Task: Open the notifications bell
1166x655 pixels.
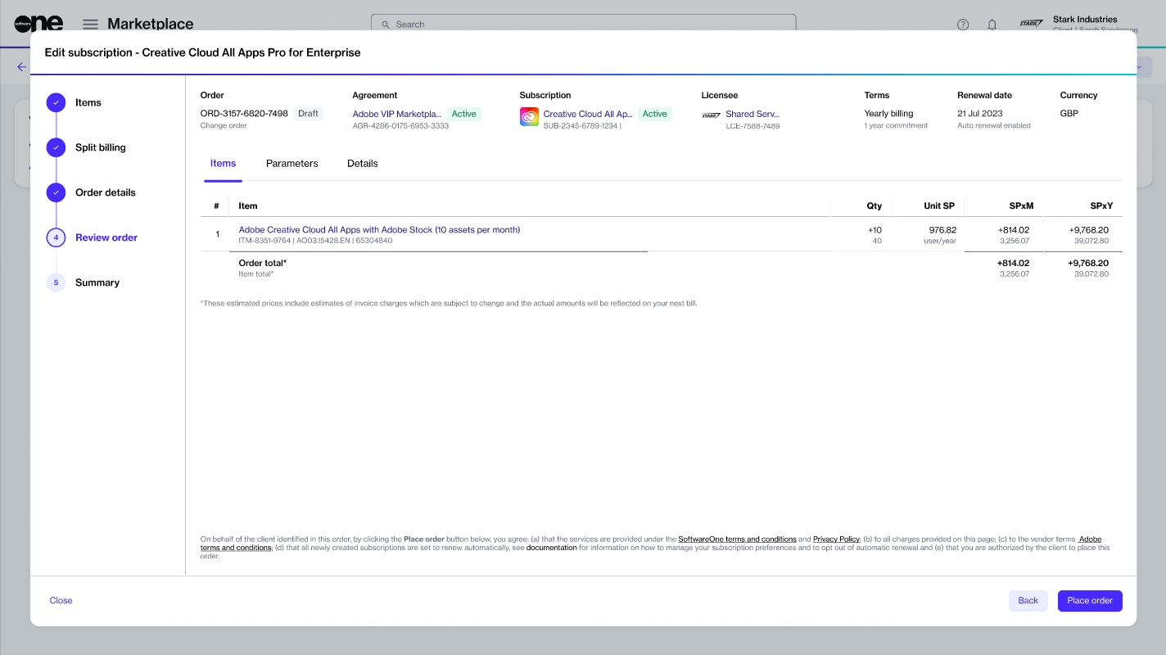Action: [x=992, y=25]
